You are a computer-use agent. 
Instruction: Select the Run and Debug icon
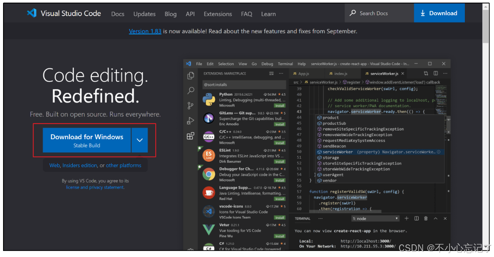click(190, 120)
